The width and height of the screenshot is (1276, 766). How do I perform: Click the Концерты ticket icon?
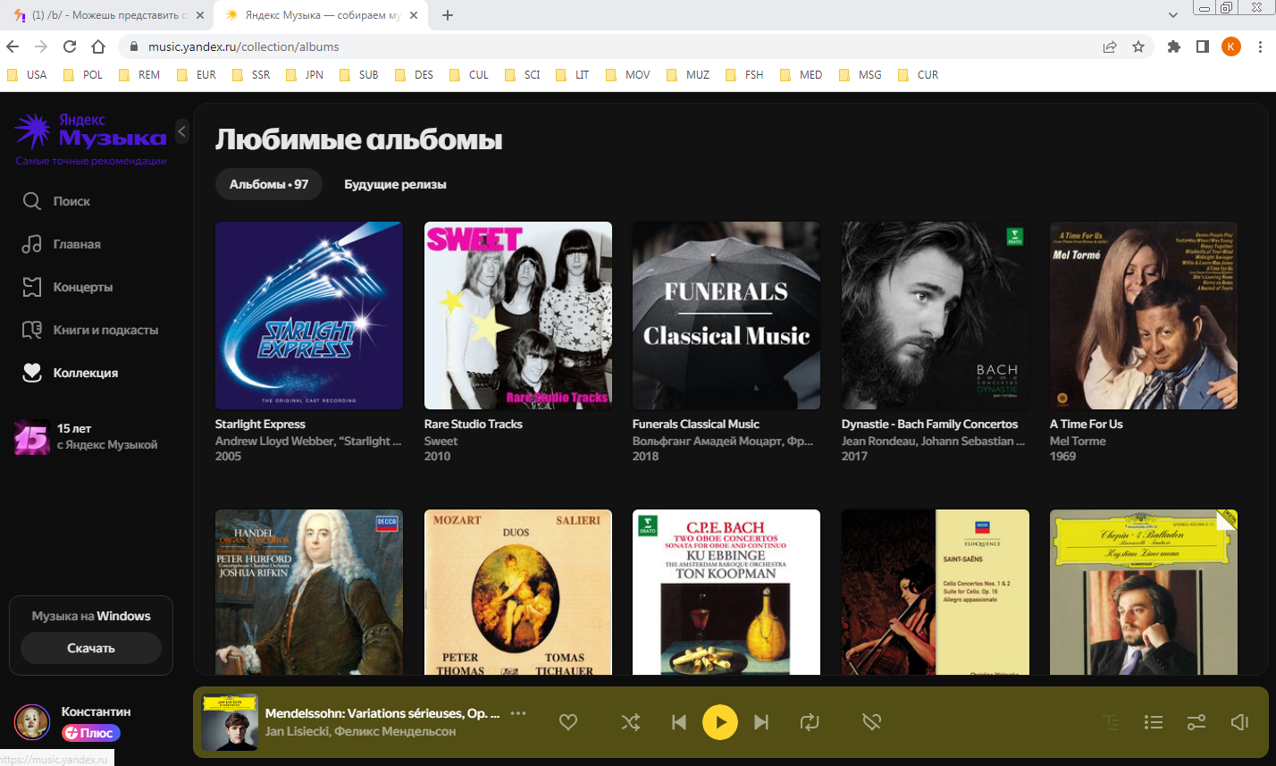click(x=32, y=287)
